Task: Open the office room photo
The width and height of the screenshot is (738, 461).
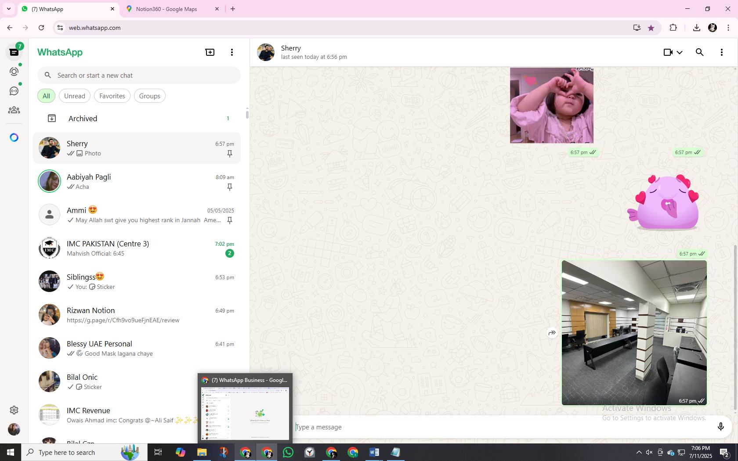Action: coord(634,333)
